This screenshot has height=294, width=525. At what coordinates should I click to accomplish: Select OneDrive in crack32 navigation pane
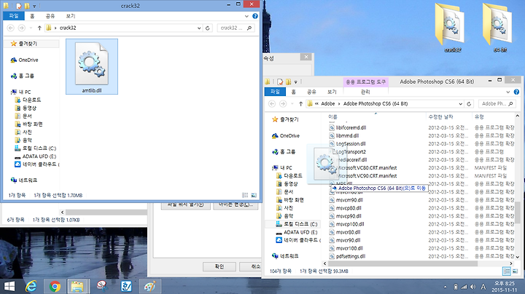point(25,60)
